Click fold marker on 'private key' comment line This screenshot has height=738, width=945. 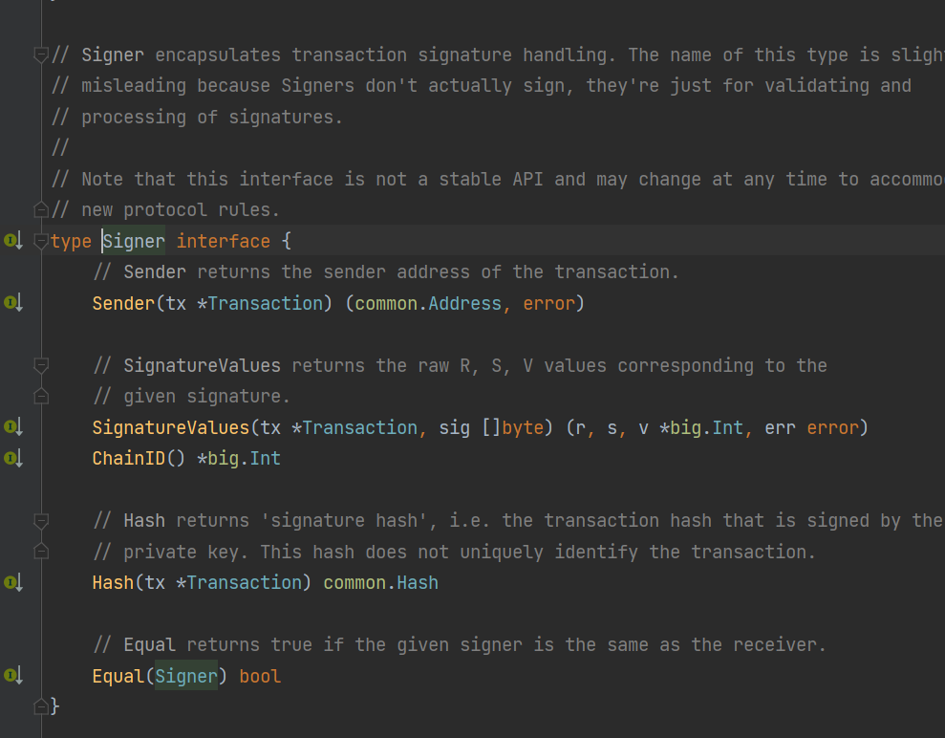41,552
